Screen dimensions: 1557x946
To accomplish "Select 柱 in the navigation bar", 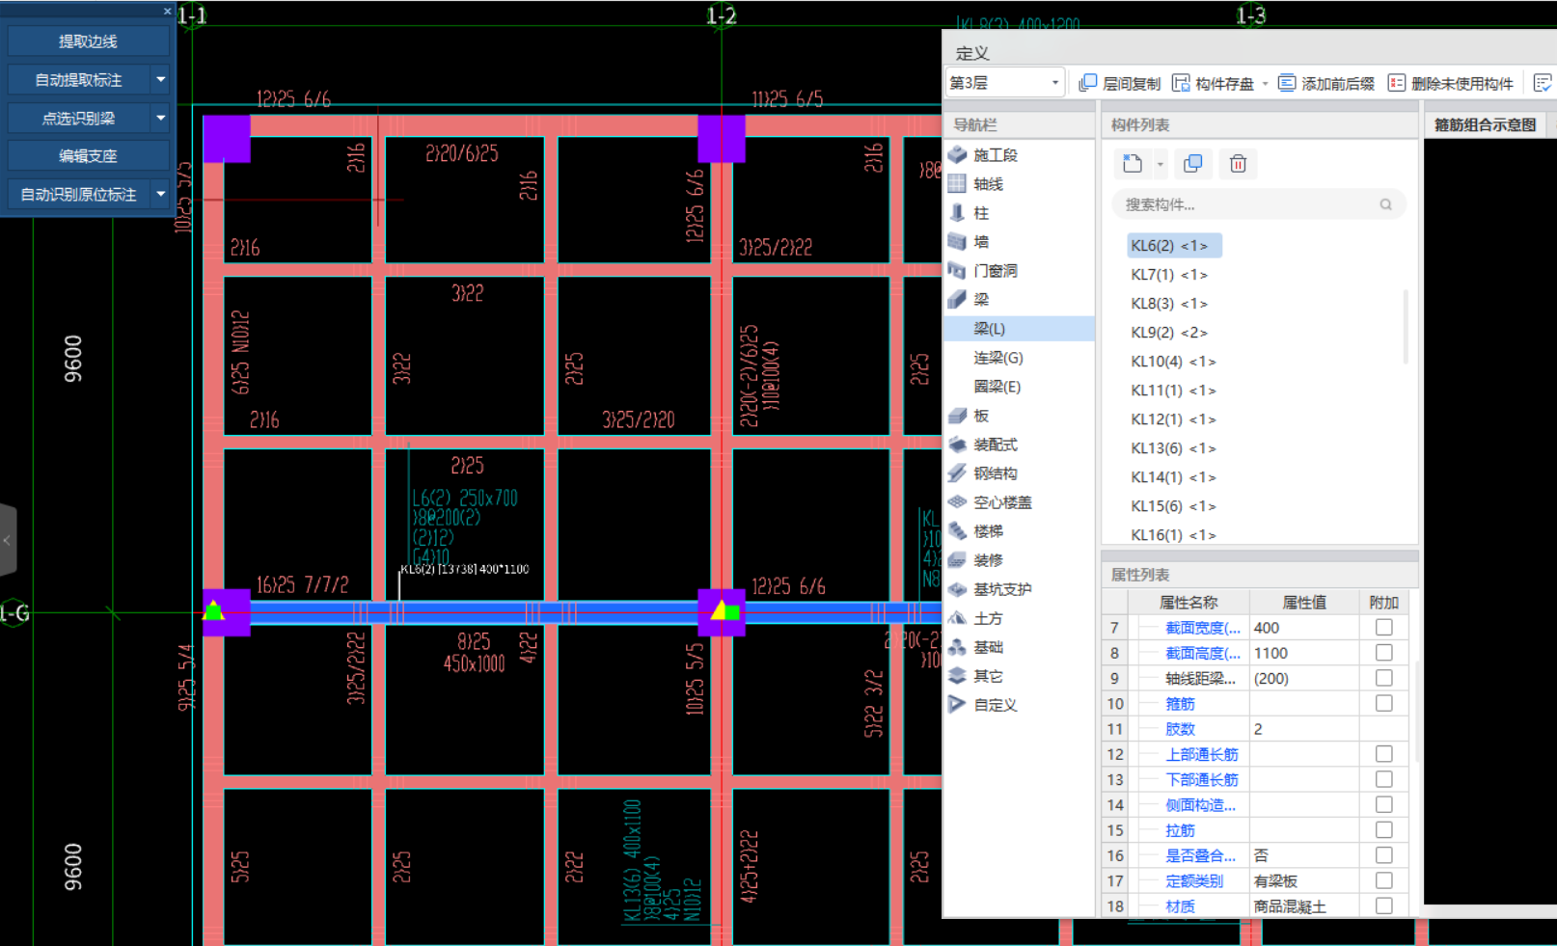I will pyautogui.click(x=980, y=213).
